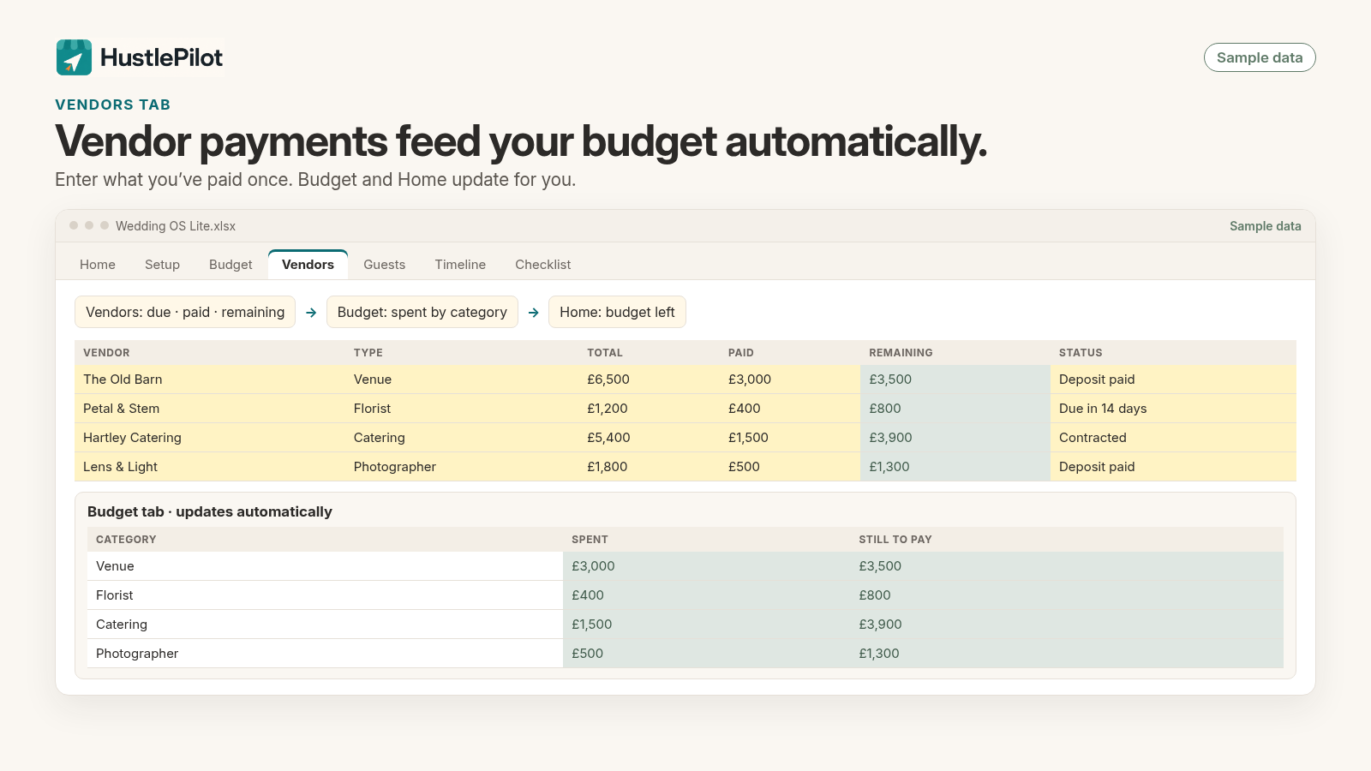Open the Home tab
The height and width of the screenshot is (771, 1371).
point(98,265)
